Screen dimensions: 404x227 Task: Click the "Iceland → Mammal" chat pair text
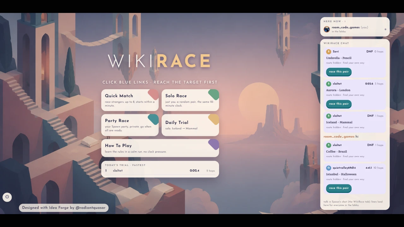point(339,122)
